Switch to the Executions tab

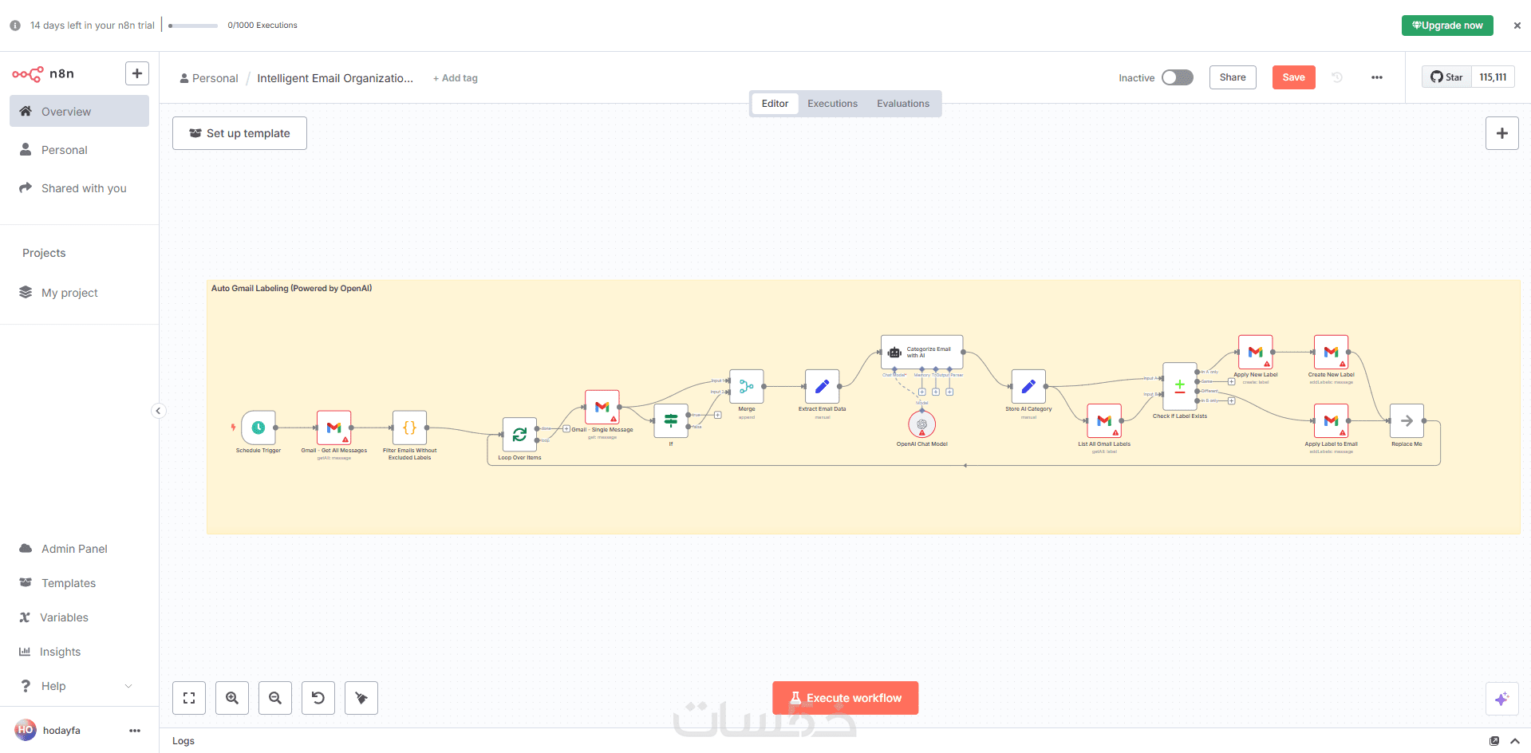(832, 104)
